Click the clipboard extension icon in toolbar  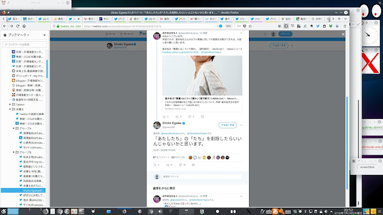pos(324,26)
